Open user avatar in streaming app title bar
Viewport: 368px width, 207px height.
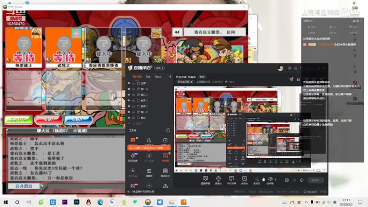coord(281,68)
